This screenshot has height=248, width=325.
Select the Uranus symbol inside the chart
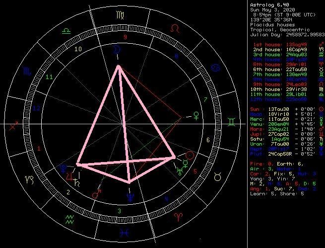(x=180, y=171)
